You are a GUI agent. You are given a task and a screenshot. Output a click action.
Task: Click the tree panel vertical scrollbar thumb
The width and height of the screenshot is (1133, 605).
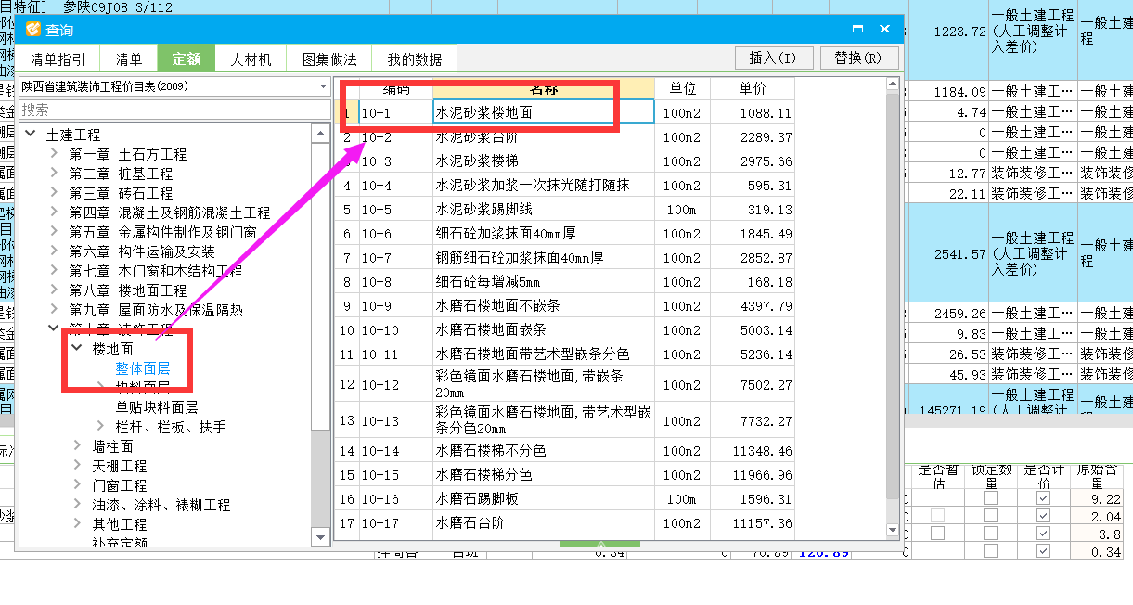coord(320,286)
